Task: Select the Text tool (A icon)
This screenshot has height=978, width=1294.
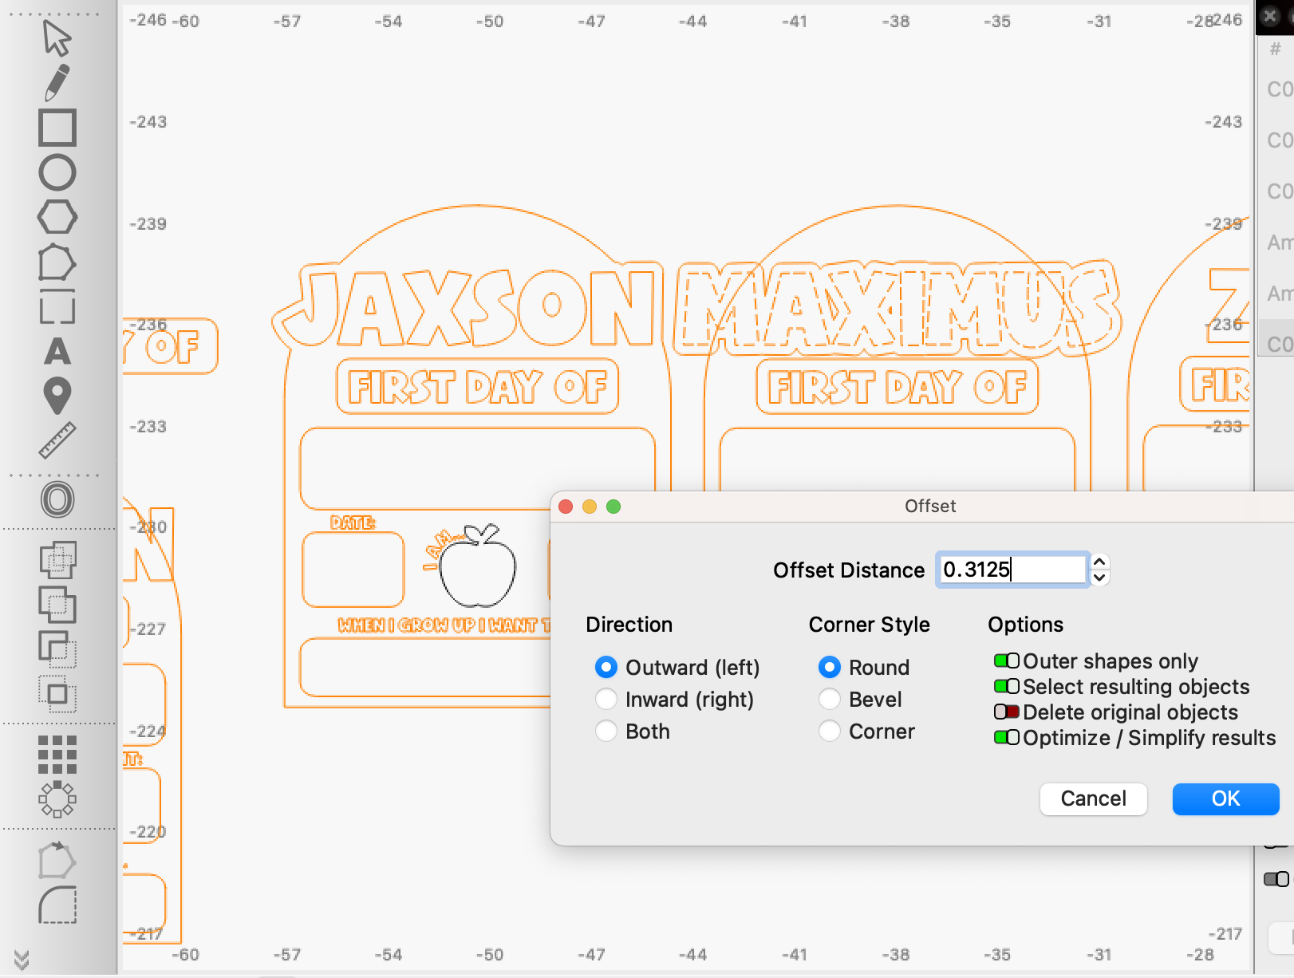Action: [x=57, y=351]
